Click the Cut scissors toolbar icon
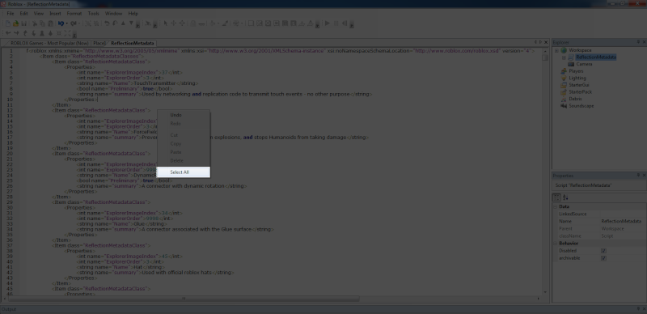 point(34,23)
